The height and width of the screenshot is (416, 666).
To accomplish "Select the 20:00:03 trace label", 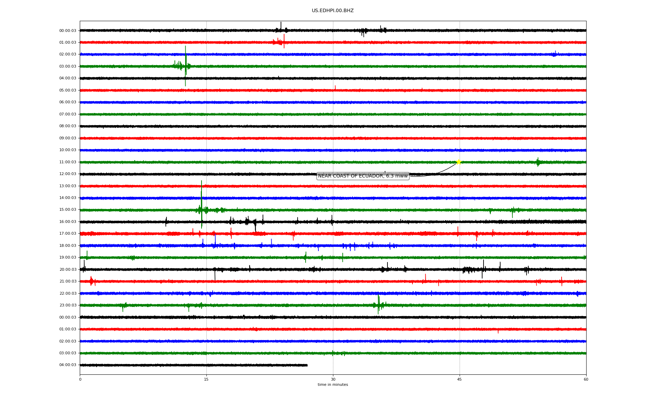I will (x=68, y=270).
